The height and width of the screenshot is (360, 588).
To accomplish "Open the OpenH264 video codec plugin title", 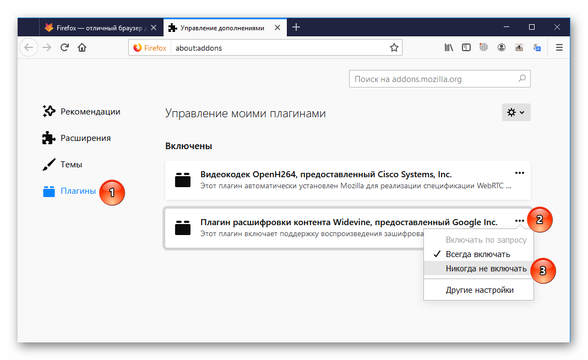I will 326,174.
